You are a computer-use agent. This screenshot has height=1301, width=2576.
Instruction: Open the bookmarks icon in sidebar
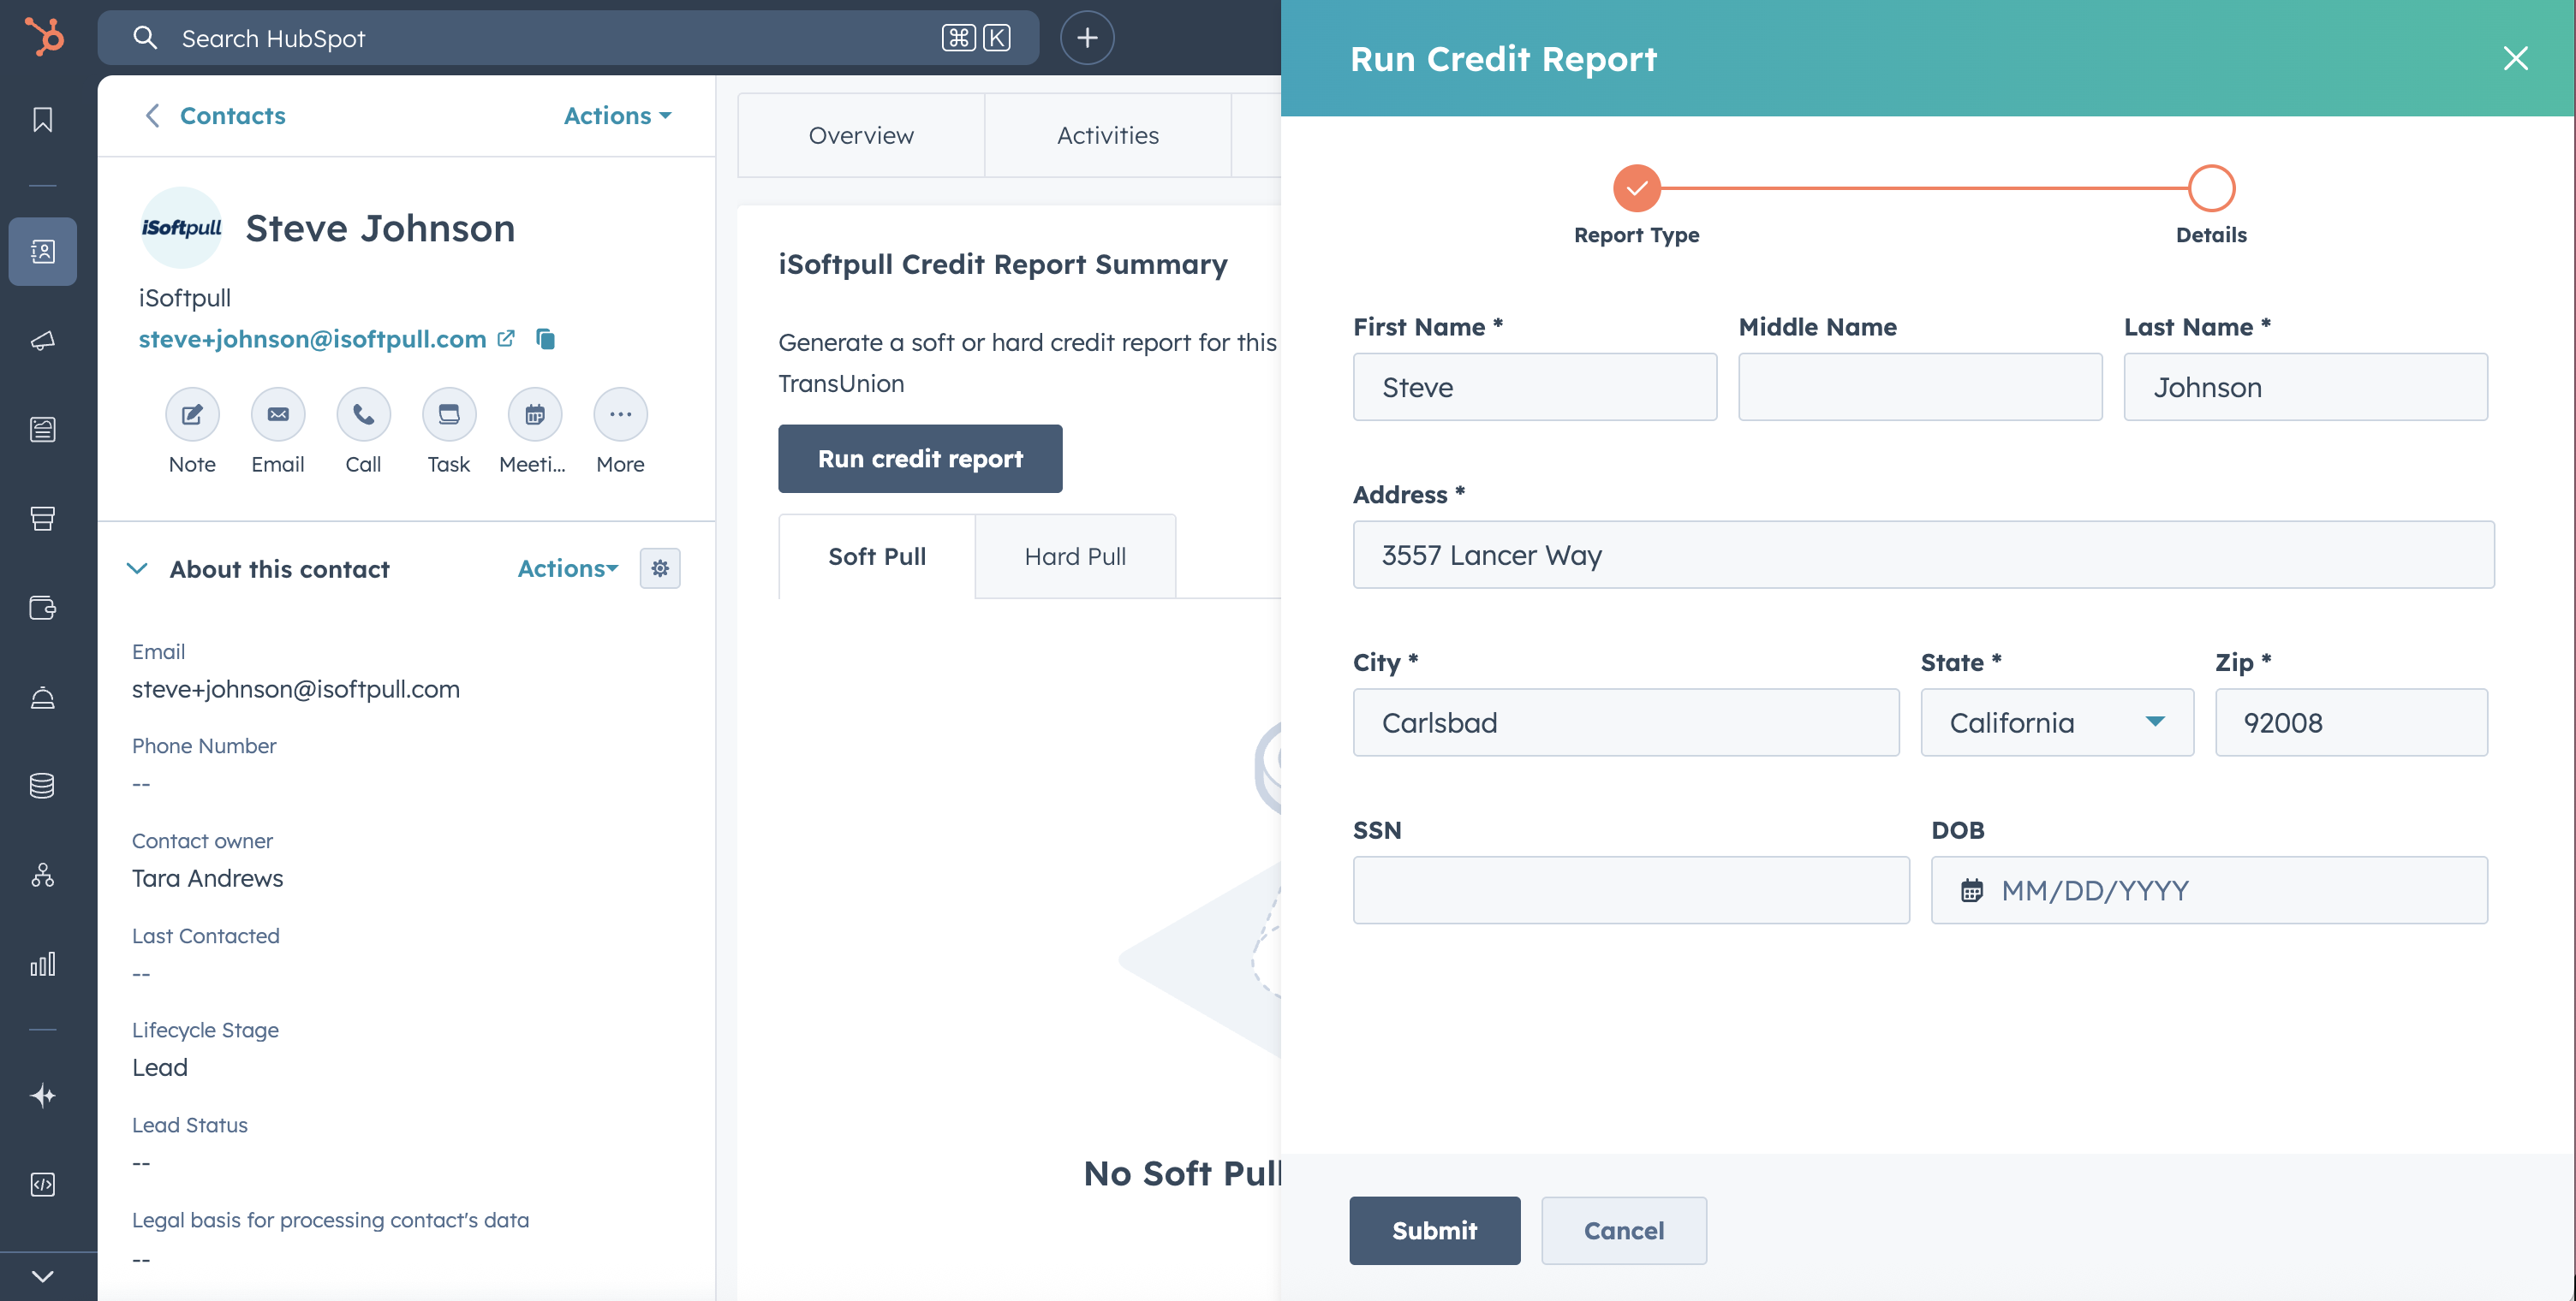[42, 120]
